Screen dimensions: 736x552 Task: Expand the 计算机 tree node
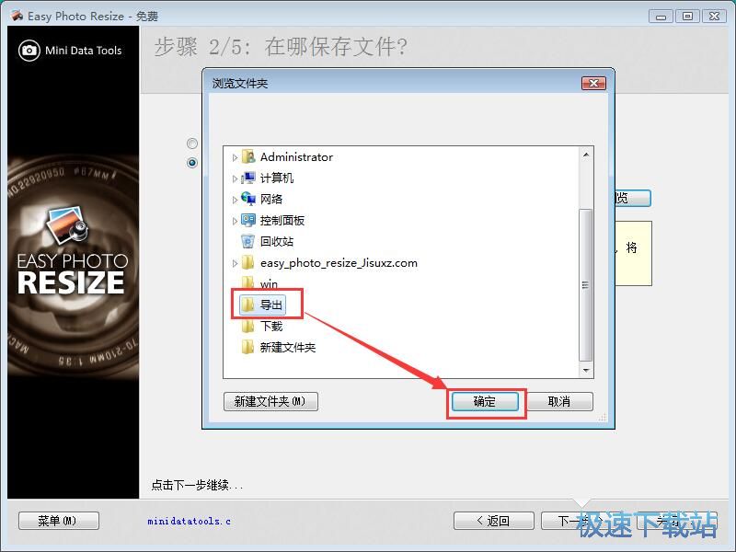pos(235,178)
